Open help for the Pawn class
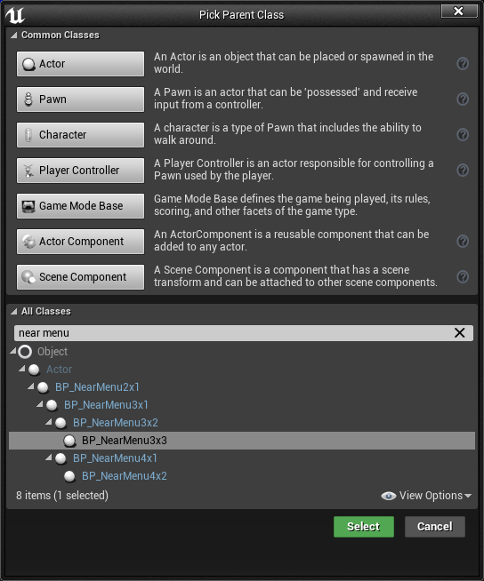484x581 pixels. [x=463, y=99]
